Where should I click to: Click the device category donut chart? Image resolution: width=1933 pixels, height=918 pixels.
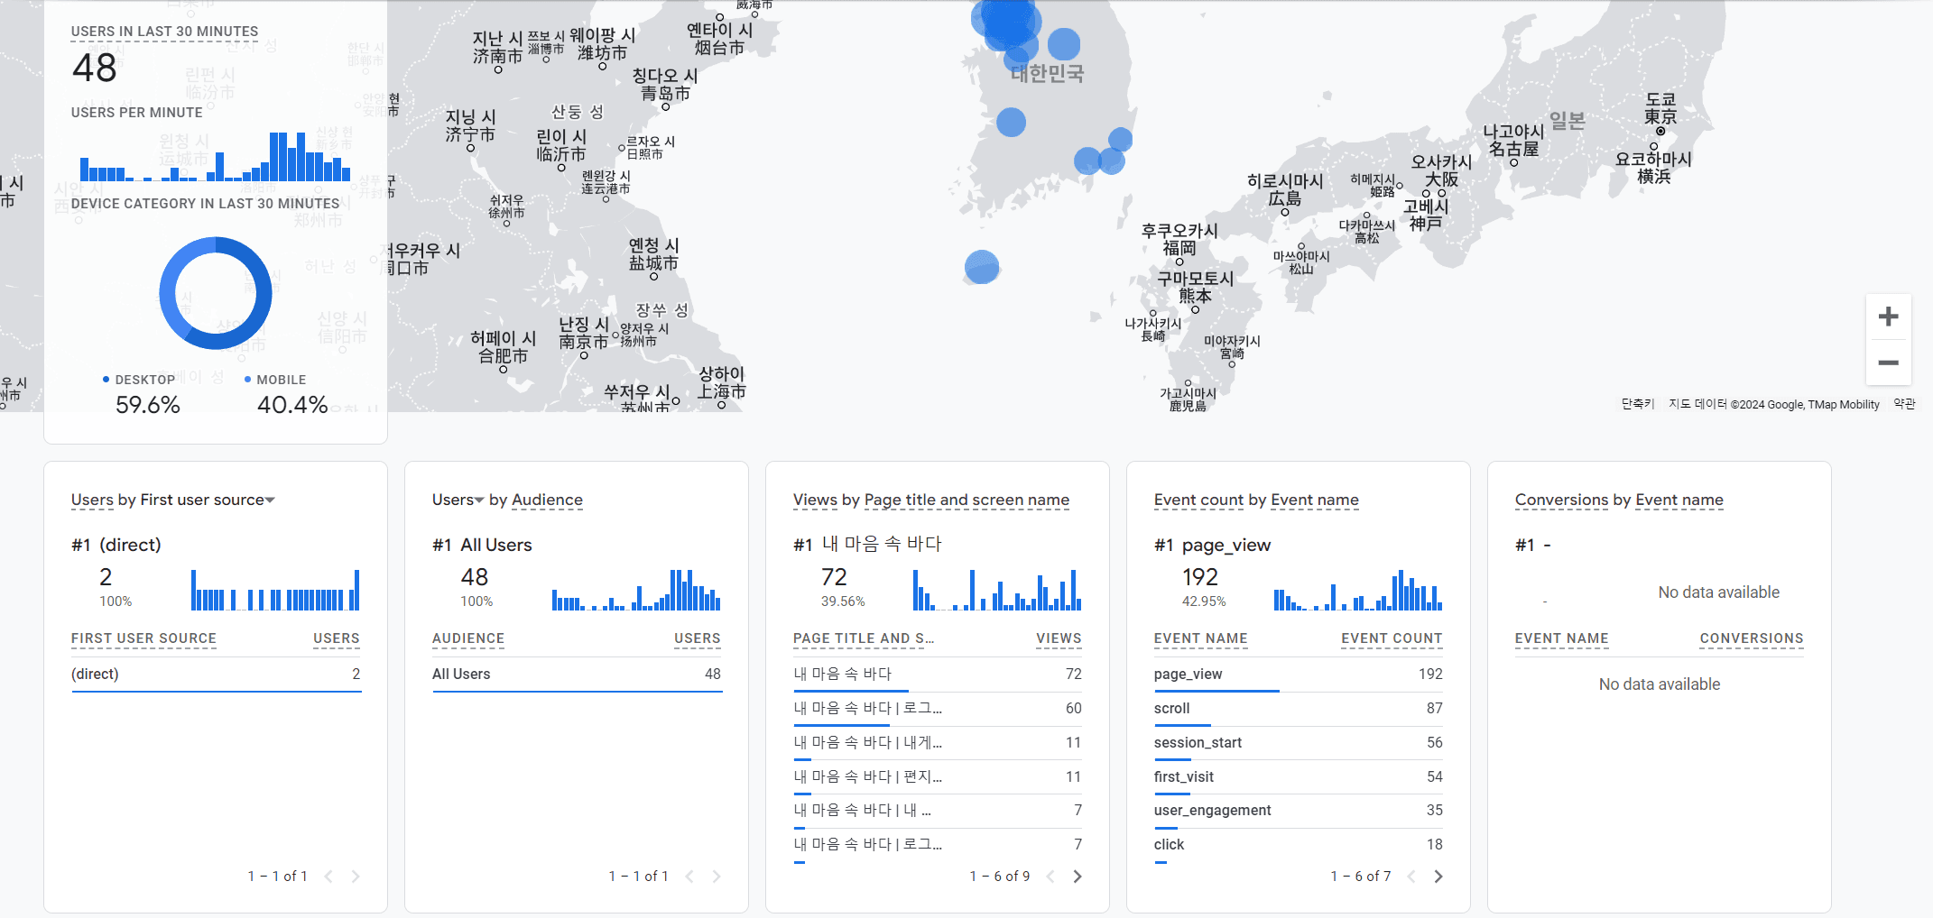(216, 293)
